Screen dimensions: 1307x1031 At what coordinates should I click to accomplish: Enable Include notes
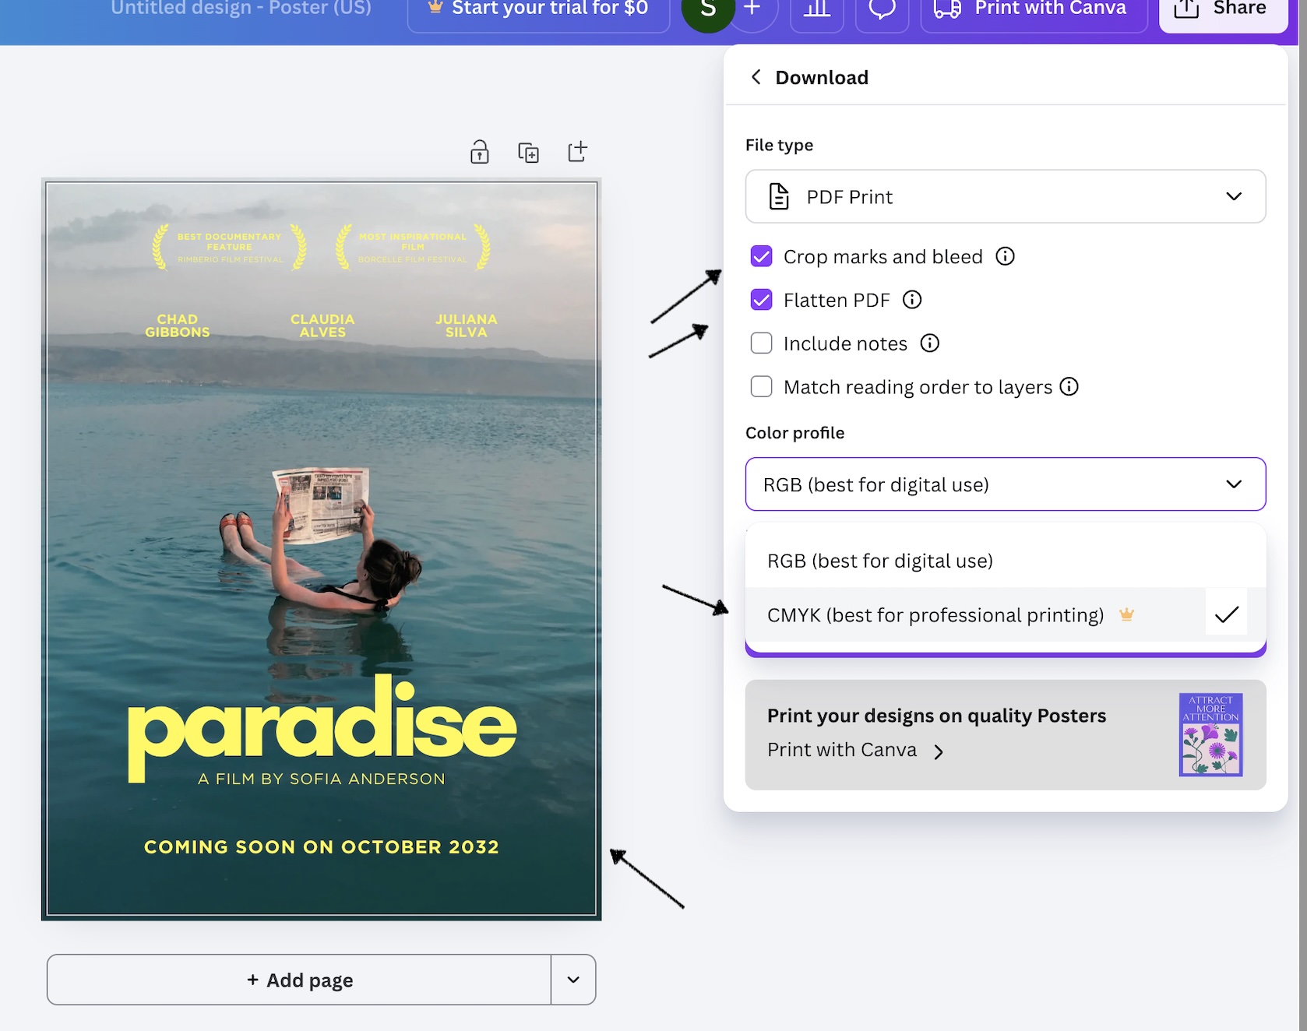pos(761,343)
